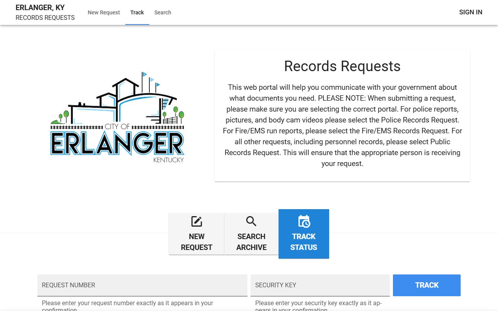Click the magnifier icon on Search Archive
Viewport: 498px width, 311px height.
(251, 222)
